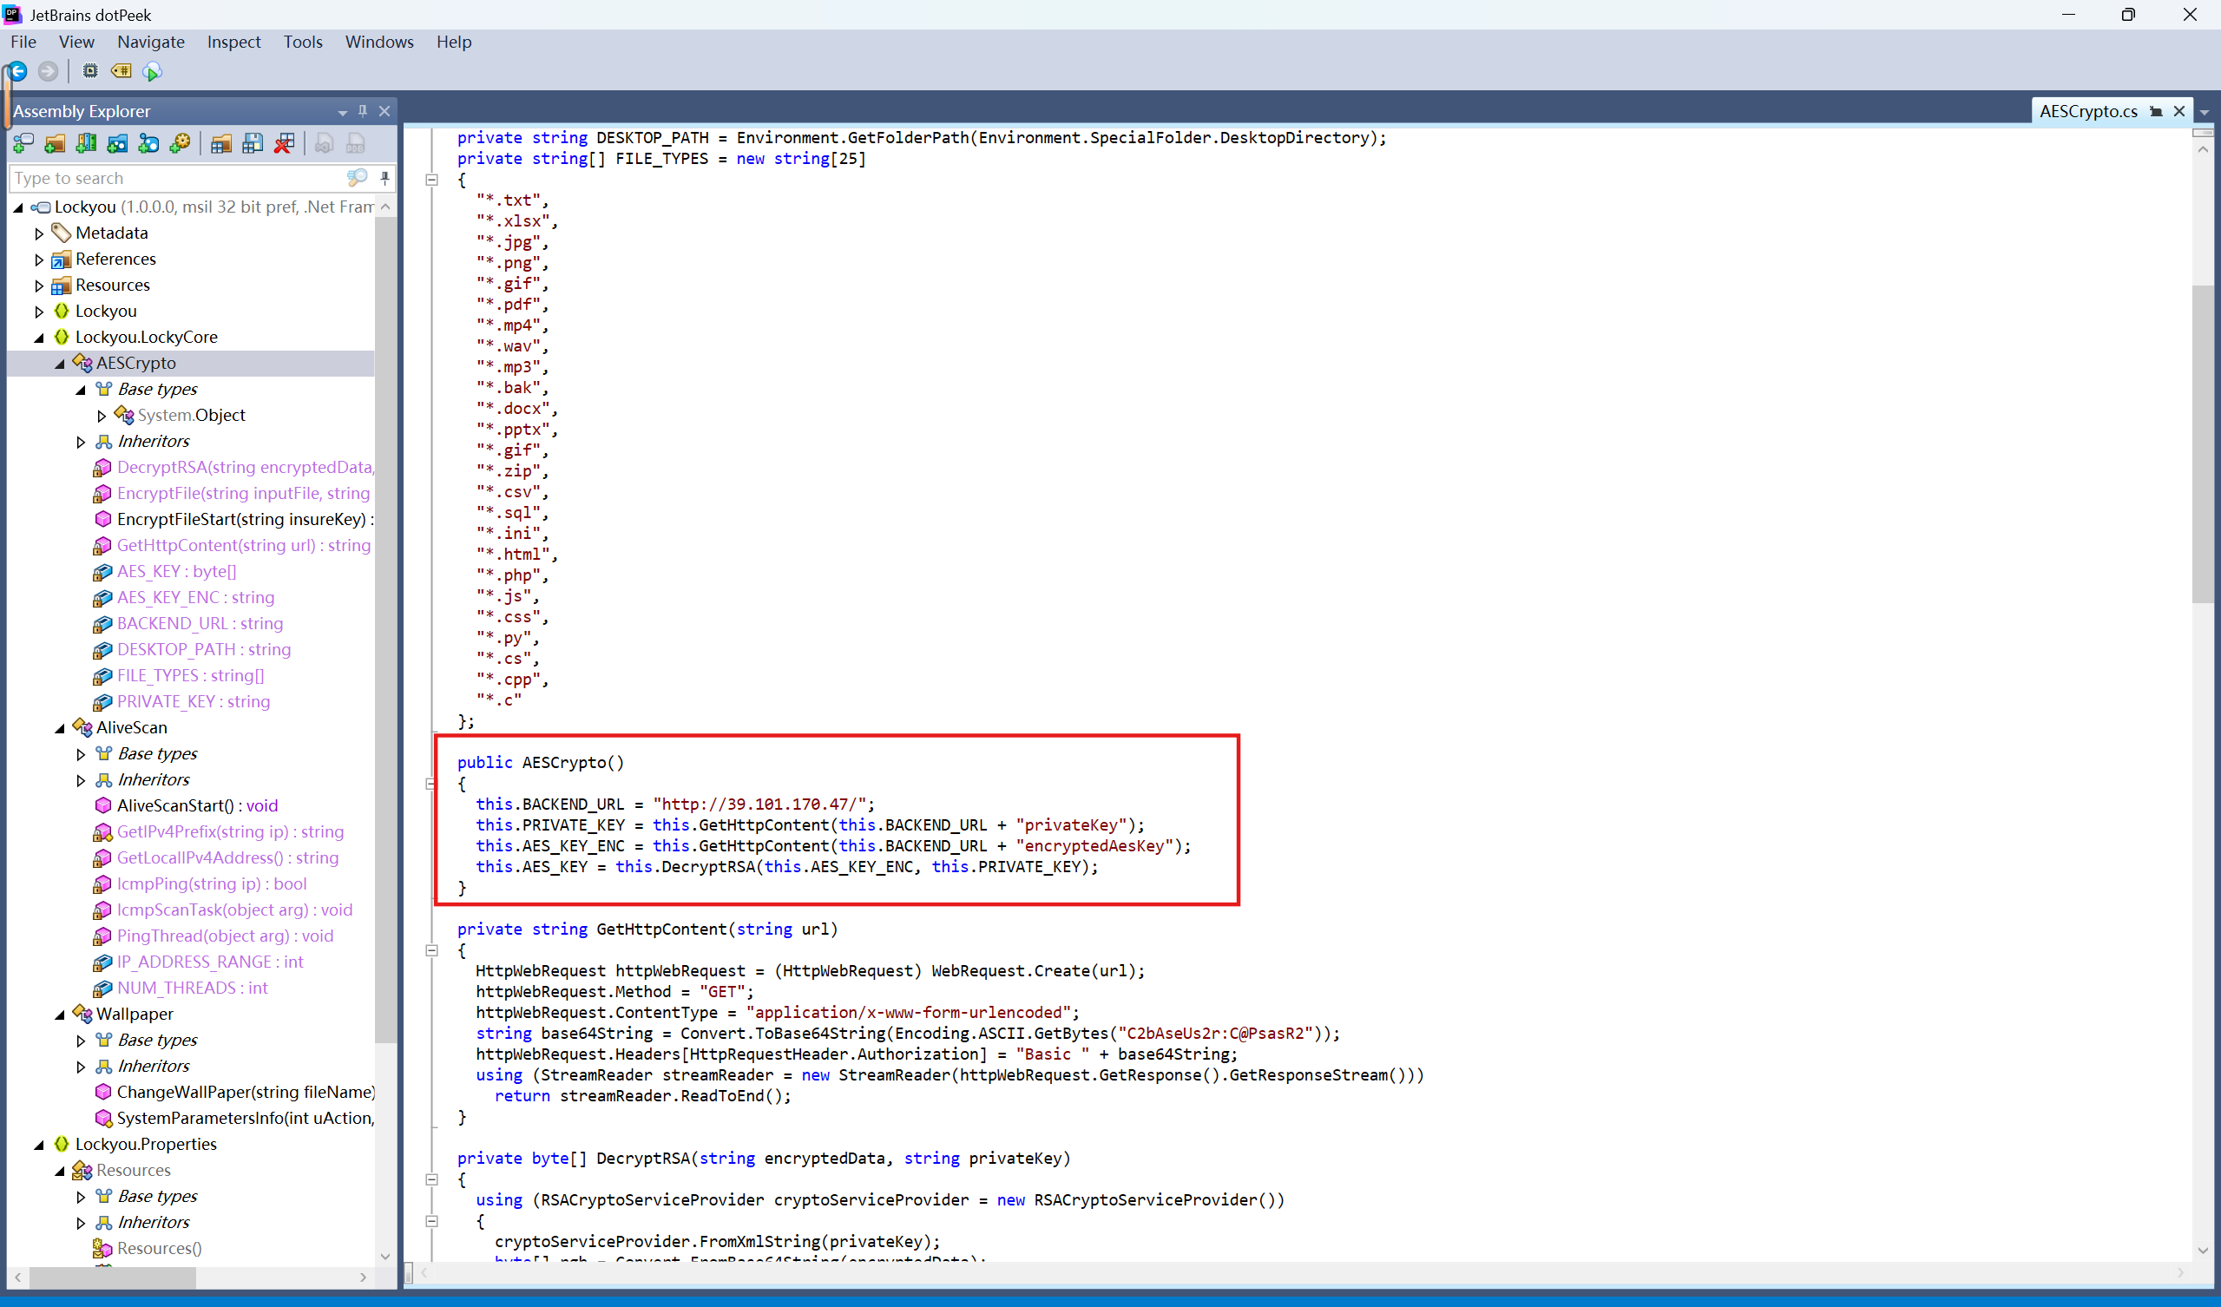Toggle the pin on the AESCrypto.cs tab
Image resolution: width=2221 pixels, height=1307 pixels.
(x=2156, y=111)
